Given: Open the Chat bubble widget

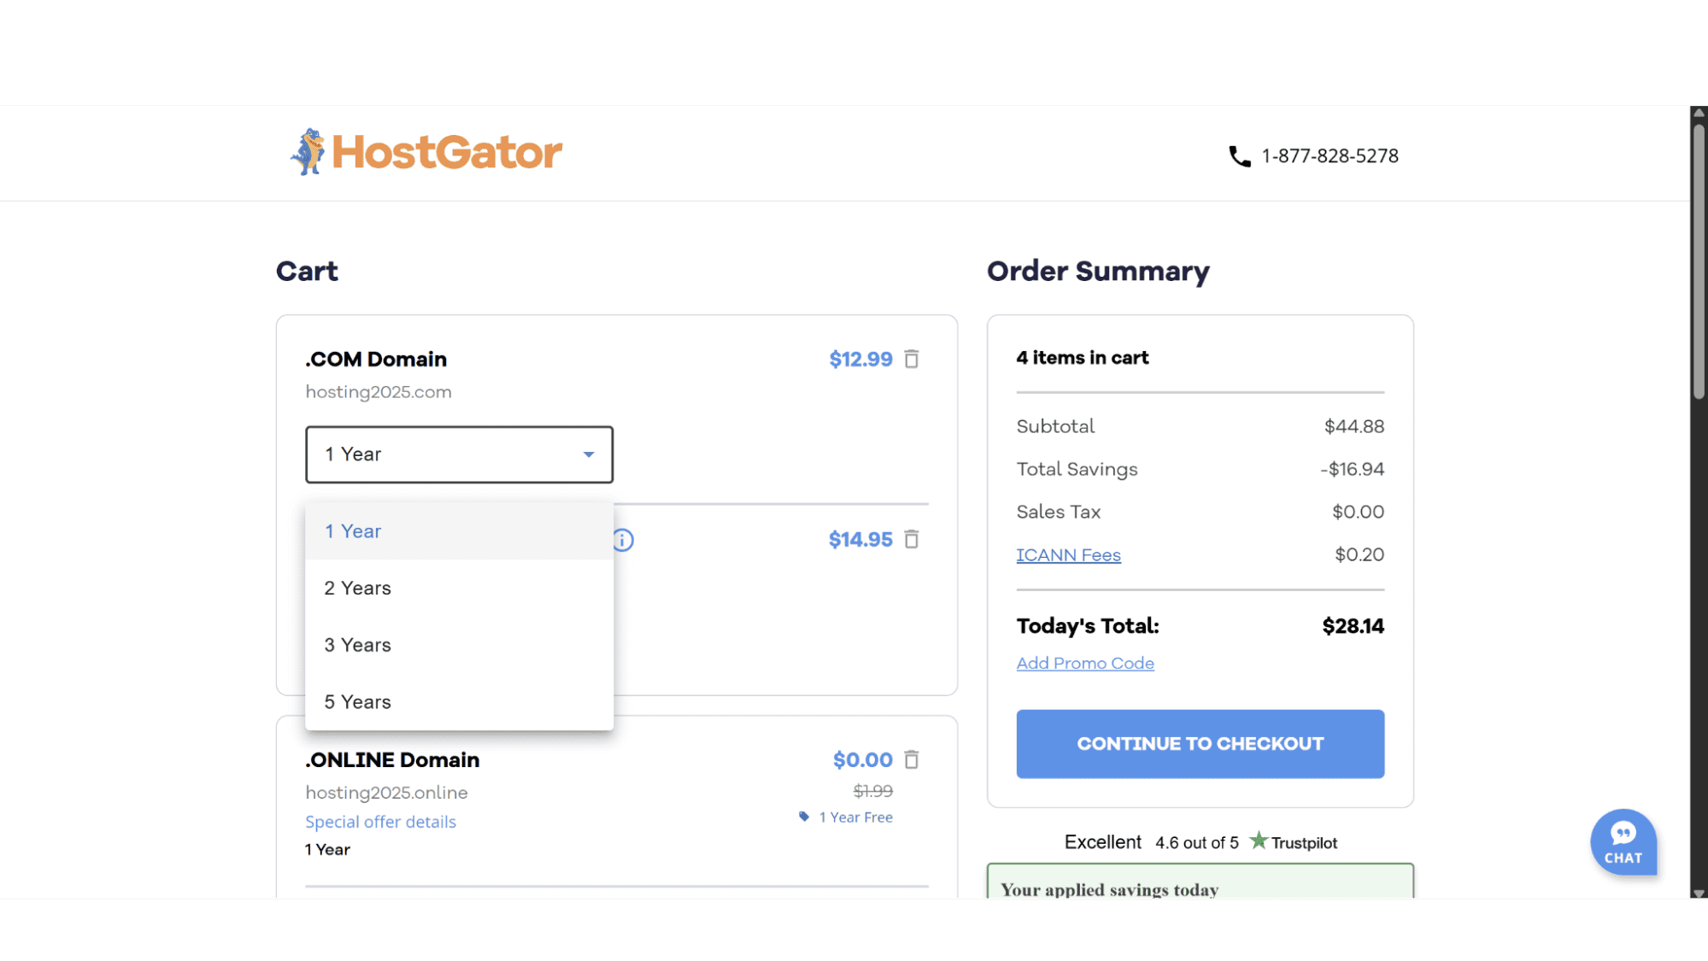Looking at the screenshot, I should click(x=1623, y=842).
